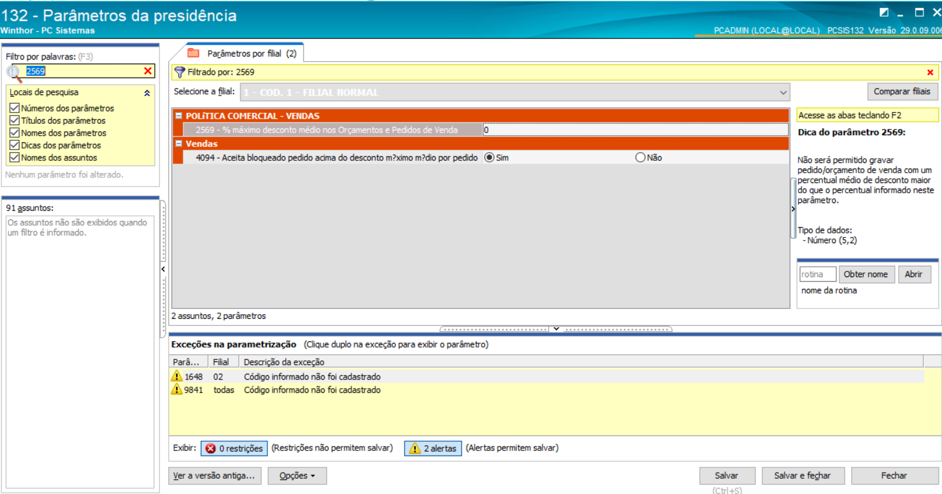
Task: Select the parameter 2569 row label
Action: point(327,130)
